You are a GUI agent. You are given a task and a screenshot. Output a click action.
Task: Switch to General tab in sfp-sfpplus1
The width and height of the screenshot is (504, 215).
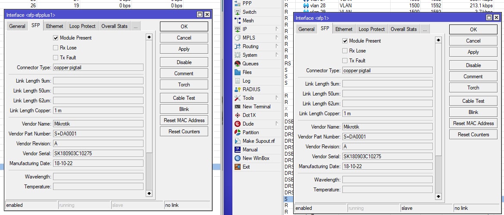click(x=17, y=27)
